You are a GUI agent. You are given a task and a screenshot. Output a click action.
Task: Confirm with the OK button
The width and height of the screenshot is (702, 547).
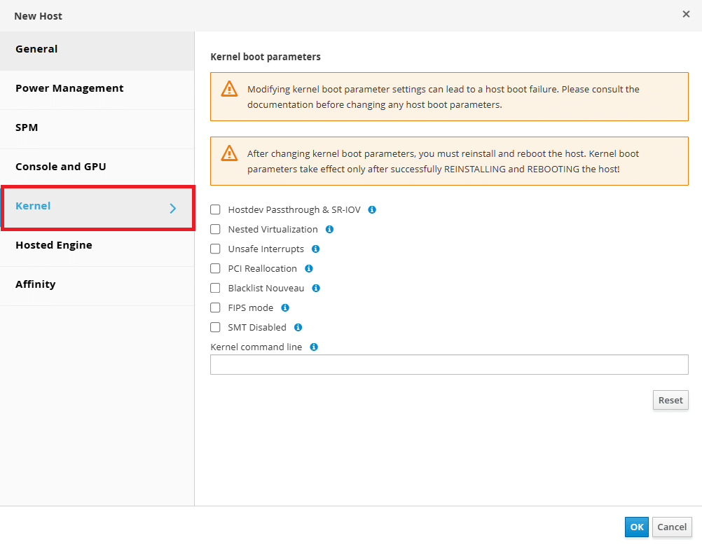(636, 527)
